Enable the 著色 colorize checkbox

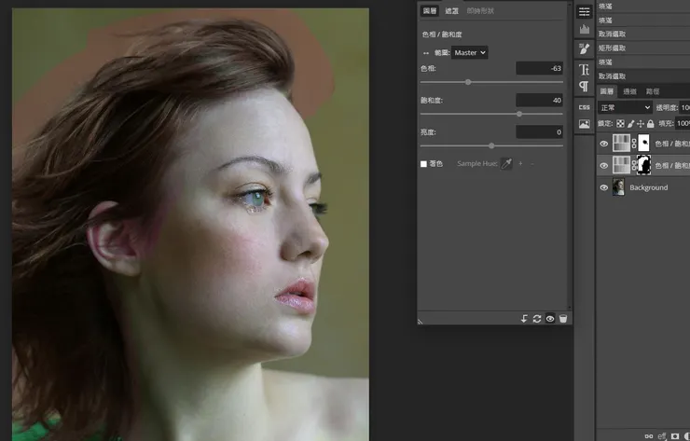[x=424, y=163]
